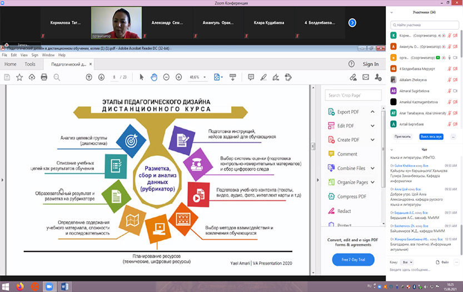Collapse the Участники participants panel

[392, 12]
